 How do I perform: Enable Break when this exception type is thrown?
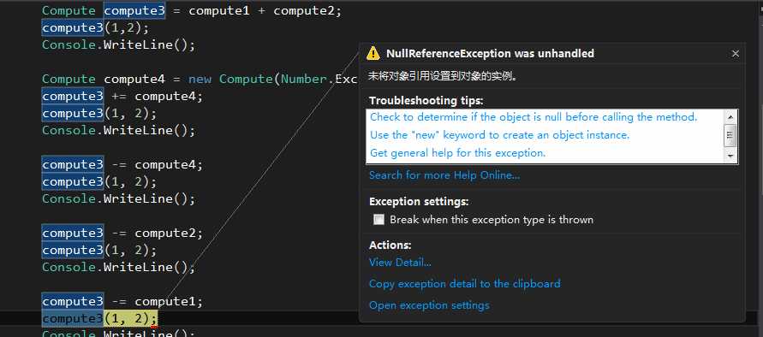[379, 220]
